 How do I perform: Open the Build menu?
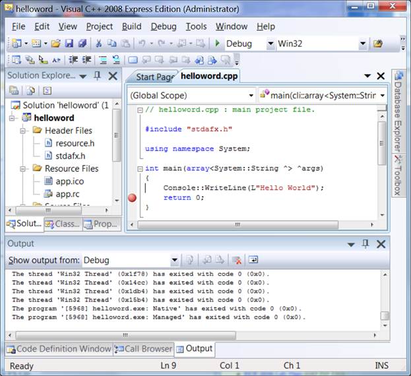click(131, 26)
